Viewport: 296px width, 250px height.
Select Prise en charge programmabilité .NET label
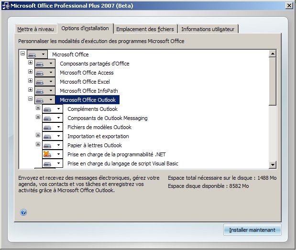pos(117,154)
